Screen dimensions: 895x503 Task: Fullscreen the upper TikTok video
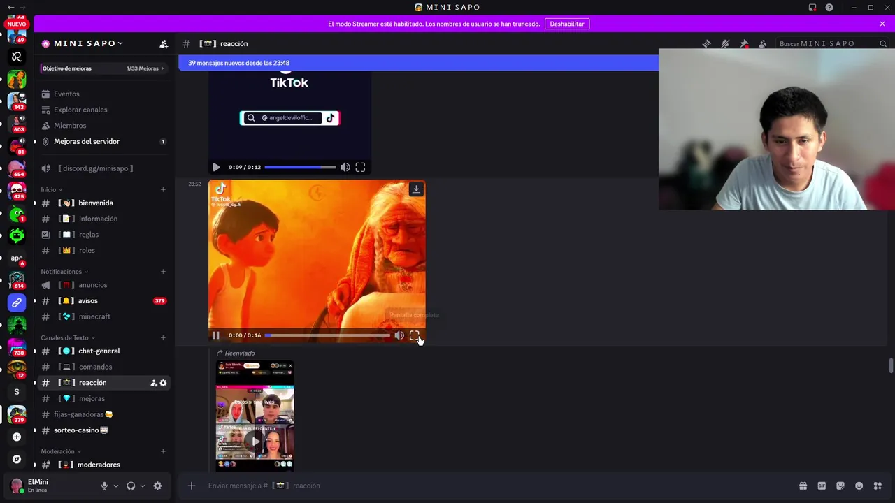pyautogui.click(x=360, y=167)
